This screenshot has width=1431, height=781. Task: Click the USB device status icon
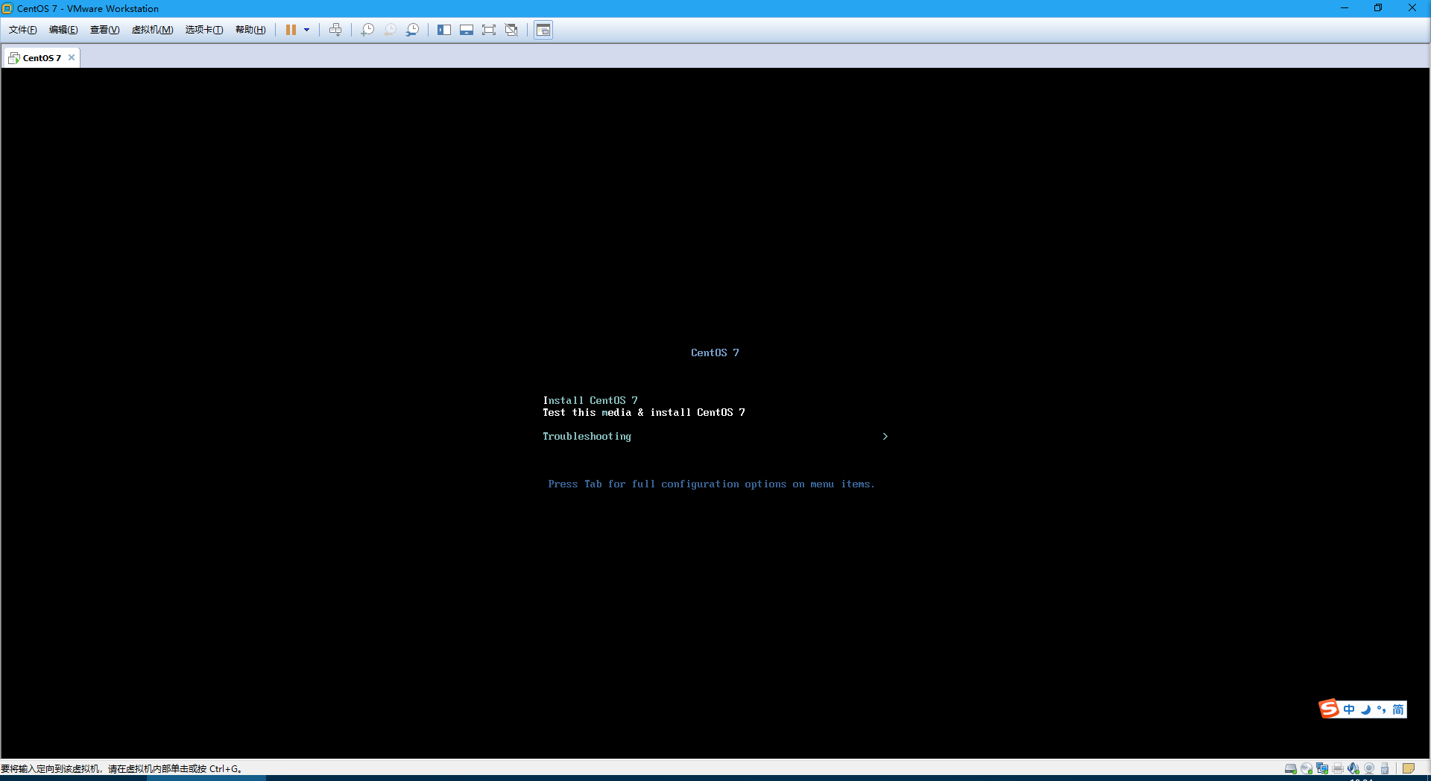pos(1385,768)
